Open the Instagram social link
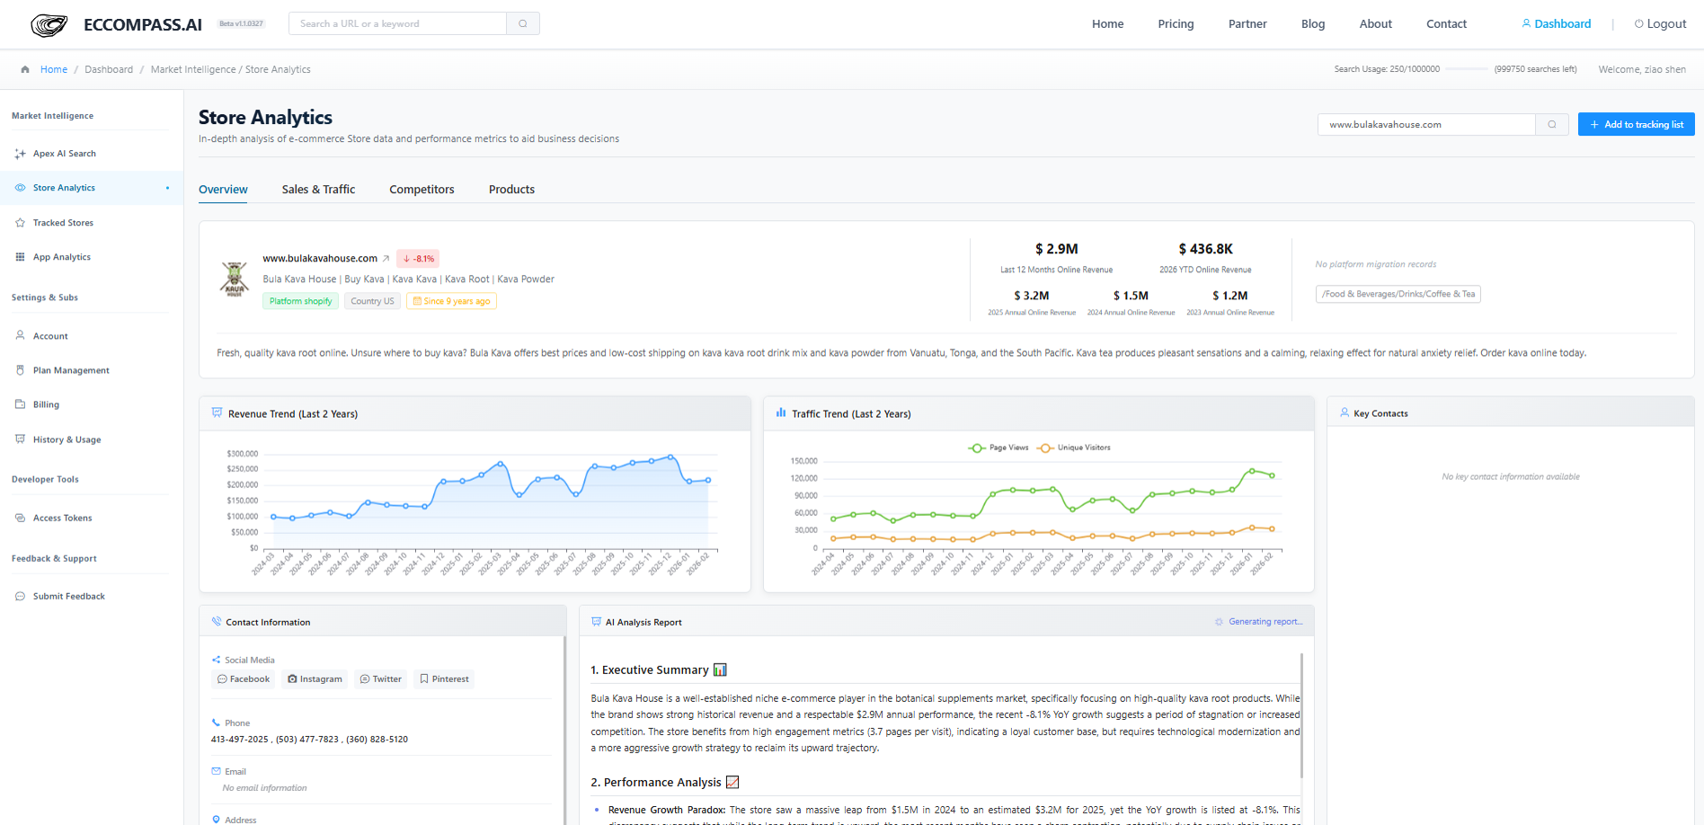1704x825 pixels. click(315, 679)
